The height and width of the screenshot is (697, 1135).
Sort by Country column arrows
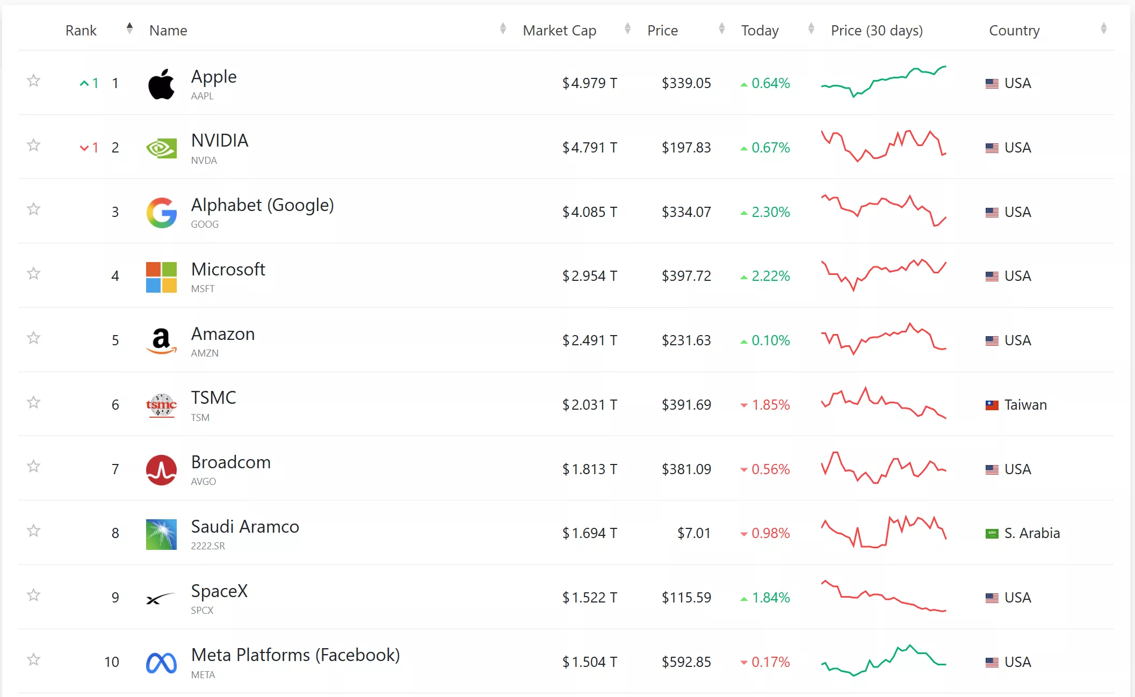(x=1104, y=28)
